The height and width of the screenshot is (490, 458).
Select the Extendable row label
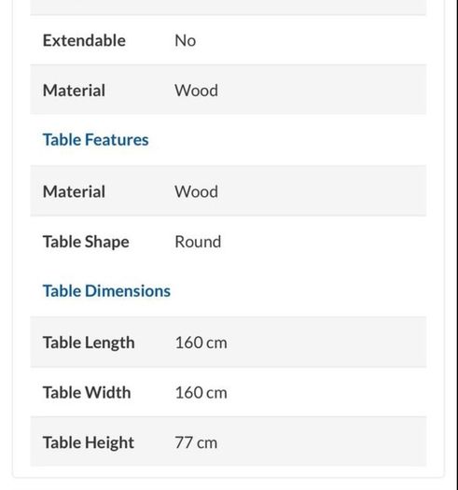84,41
